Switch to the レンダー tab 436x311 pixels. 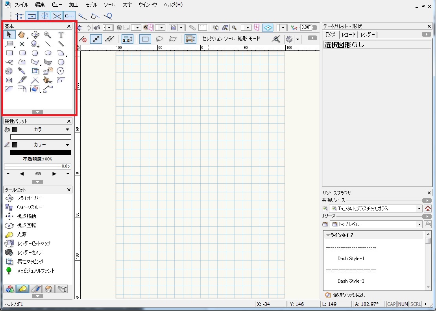pyautogui.click(x=368, y=35)
